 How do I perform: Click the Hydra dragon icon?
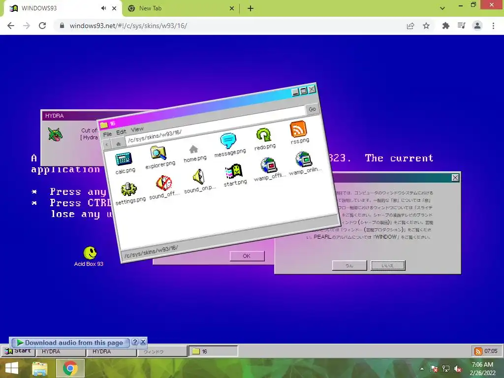[55, 134]
